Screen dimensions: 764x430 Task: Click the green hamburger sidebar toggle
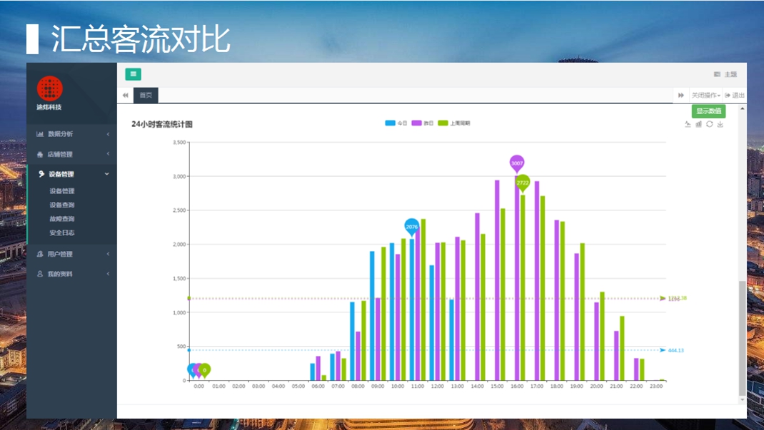coord(133,74)
